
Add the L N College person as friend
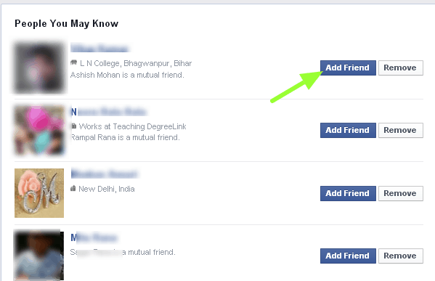pos(348,68)
